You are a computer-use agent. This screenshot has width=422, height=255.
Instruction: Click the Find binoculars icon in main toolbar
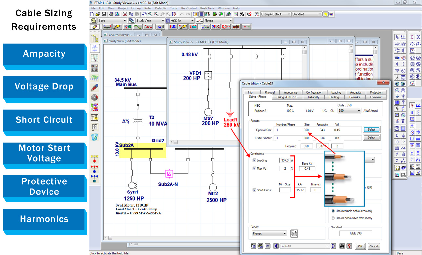coord(242,14)
